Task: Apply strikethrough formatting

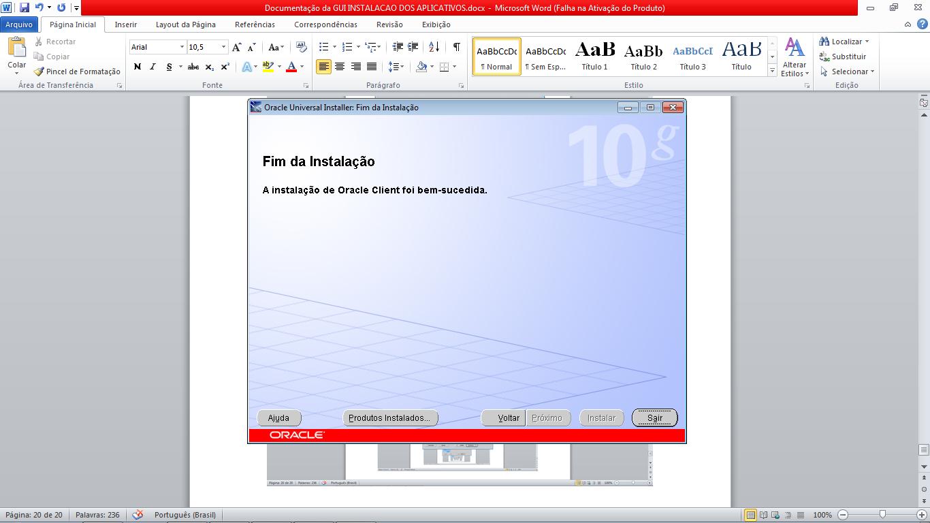Action: click(x=194, y=67)
